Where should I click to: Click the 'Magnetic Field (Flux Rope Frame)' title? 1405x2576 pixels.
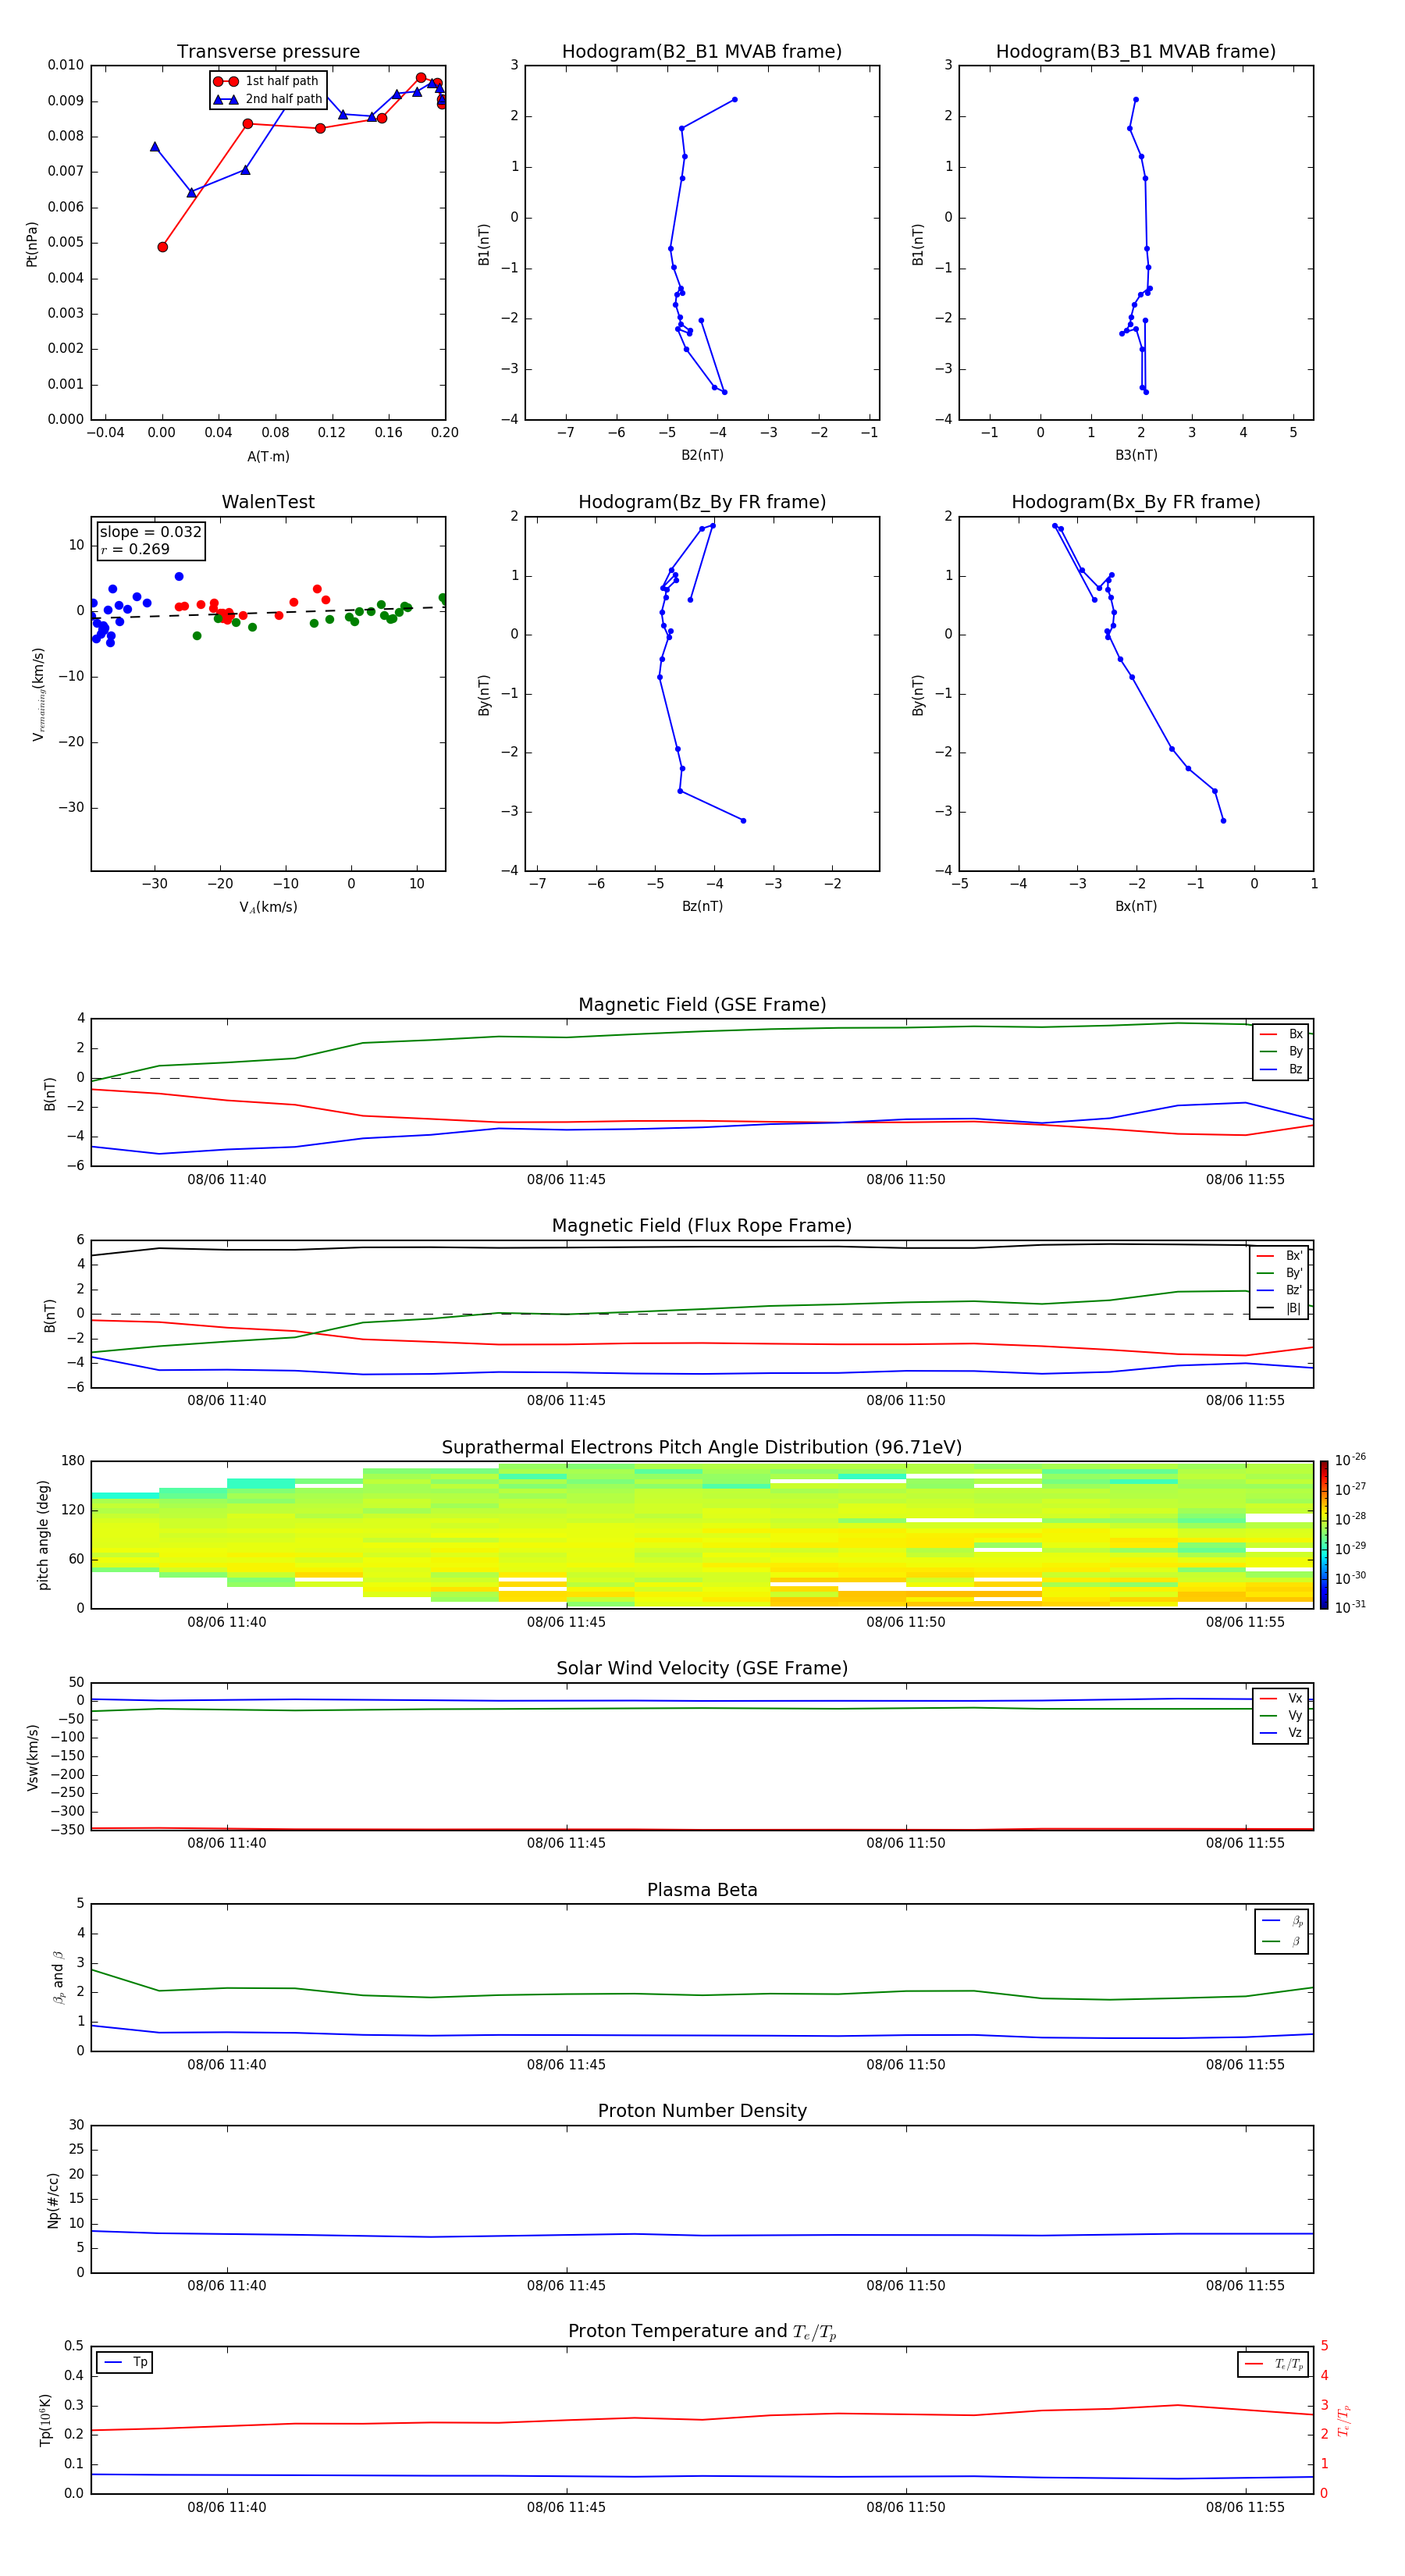tap(702, 1226)
